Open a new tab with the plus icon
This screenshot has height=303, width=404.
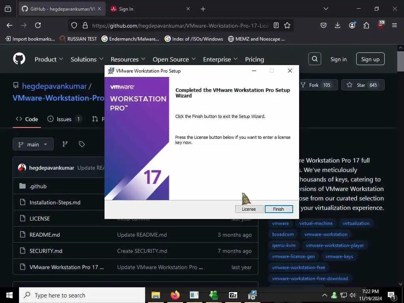pyautogui.click(x=203, y=9)
